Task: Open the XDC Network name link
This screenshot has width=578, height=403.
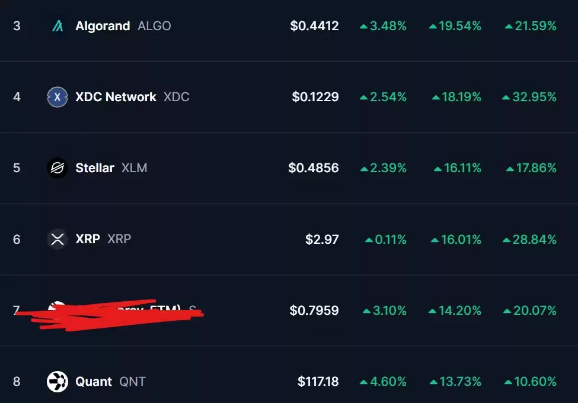Action: pos(116,97)
